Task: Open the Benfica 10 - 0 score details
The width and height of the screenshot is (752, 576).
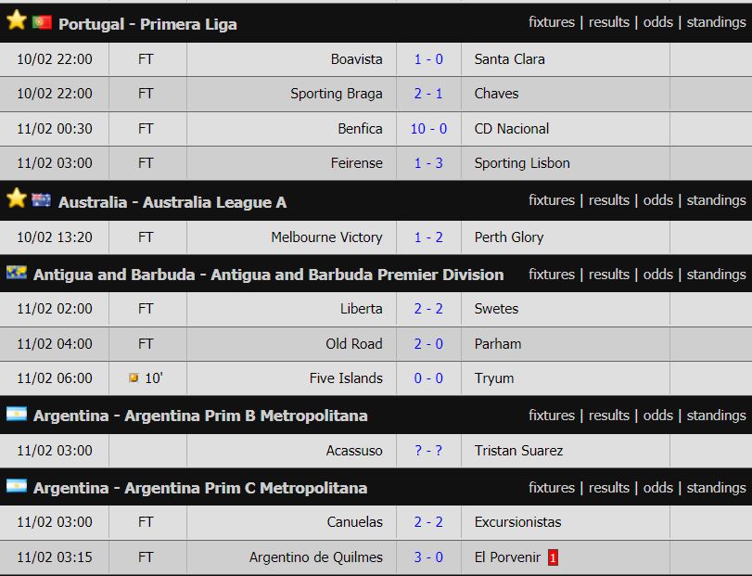Action: point(428,129)
